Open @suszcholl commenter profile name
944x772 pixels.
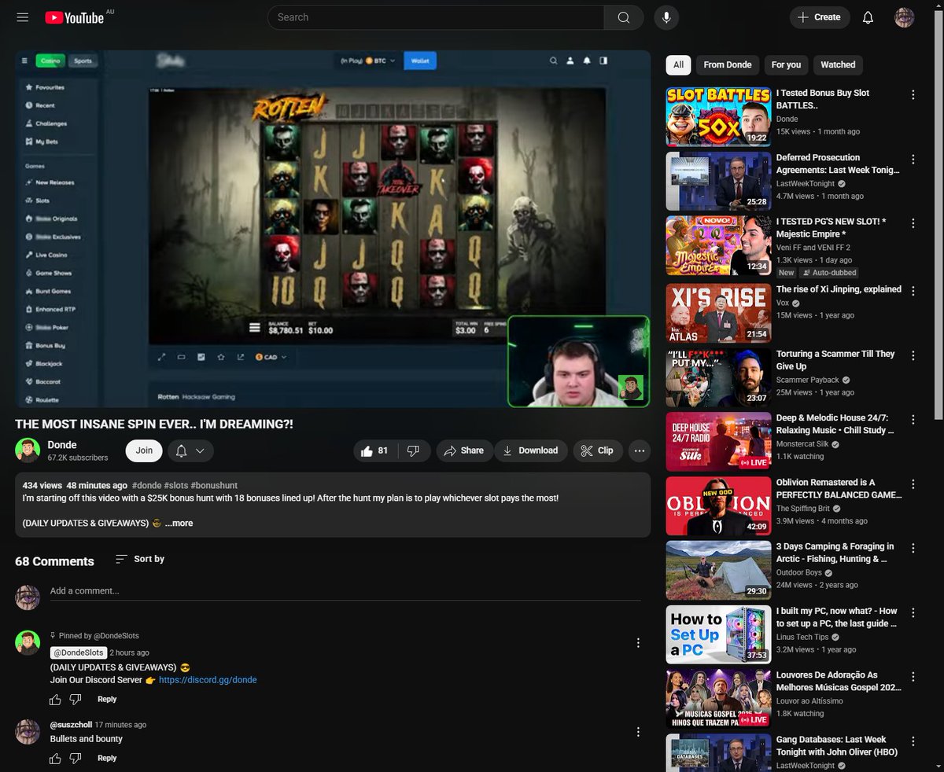point(71,725)
